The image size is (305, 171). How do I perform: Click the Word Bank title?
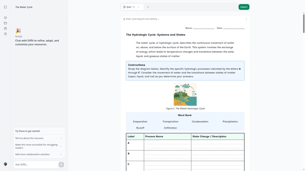pyautogui.click(x=185, y=115)
